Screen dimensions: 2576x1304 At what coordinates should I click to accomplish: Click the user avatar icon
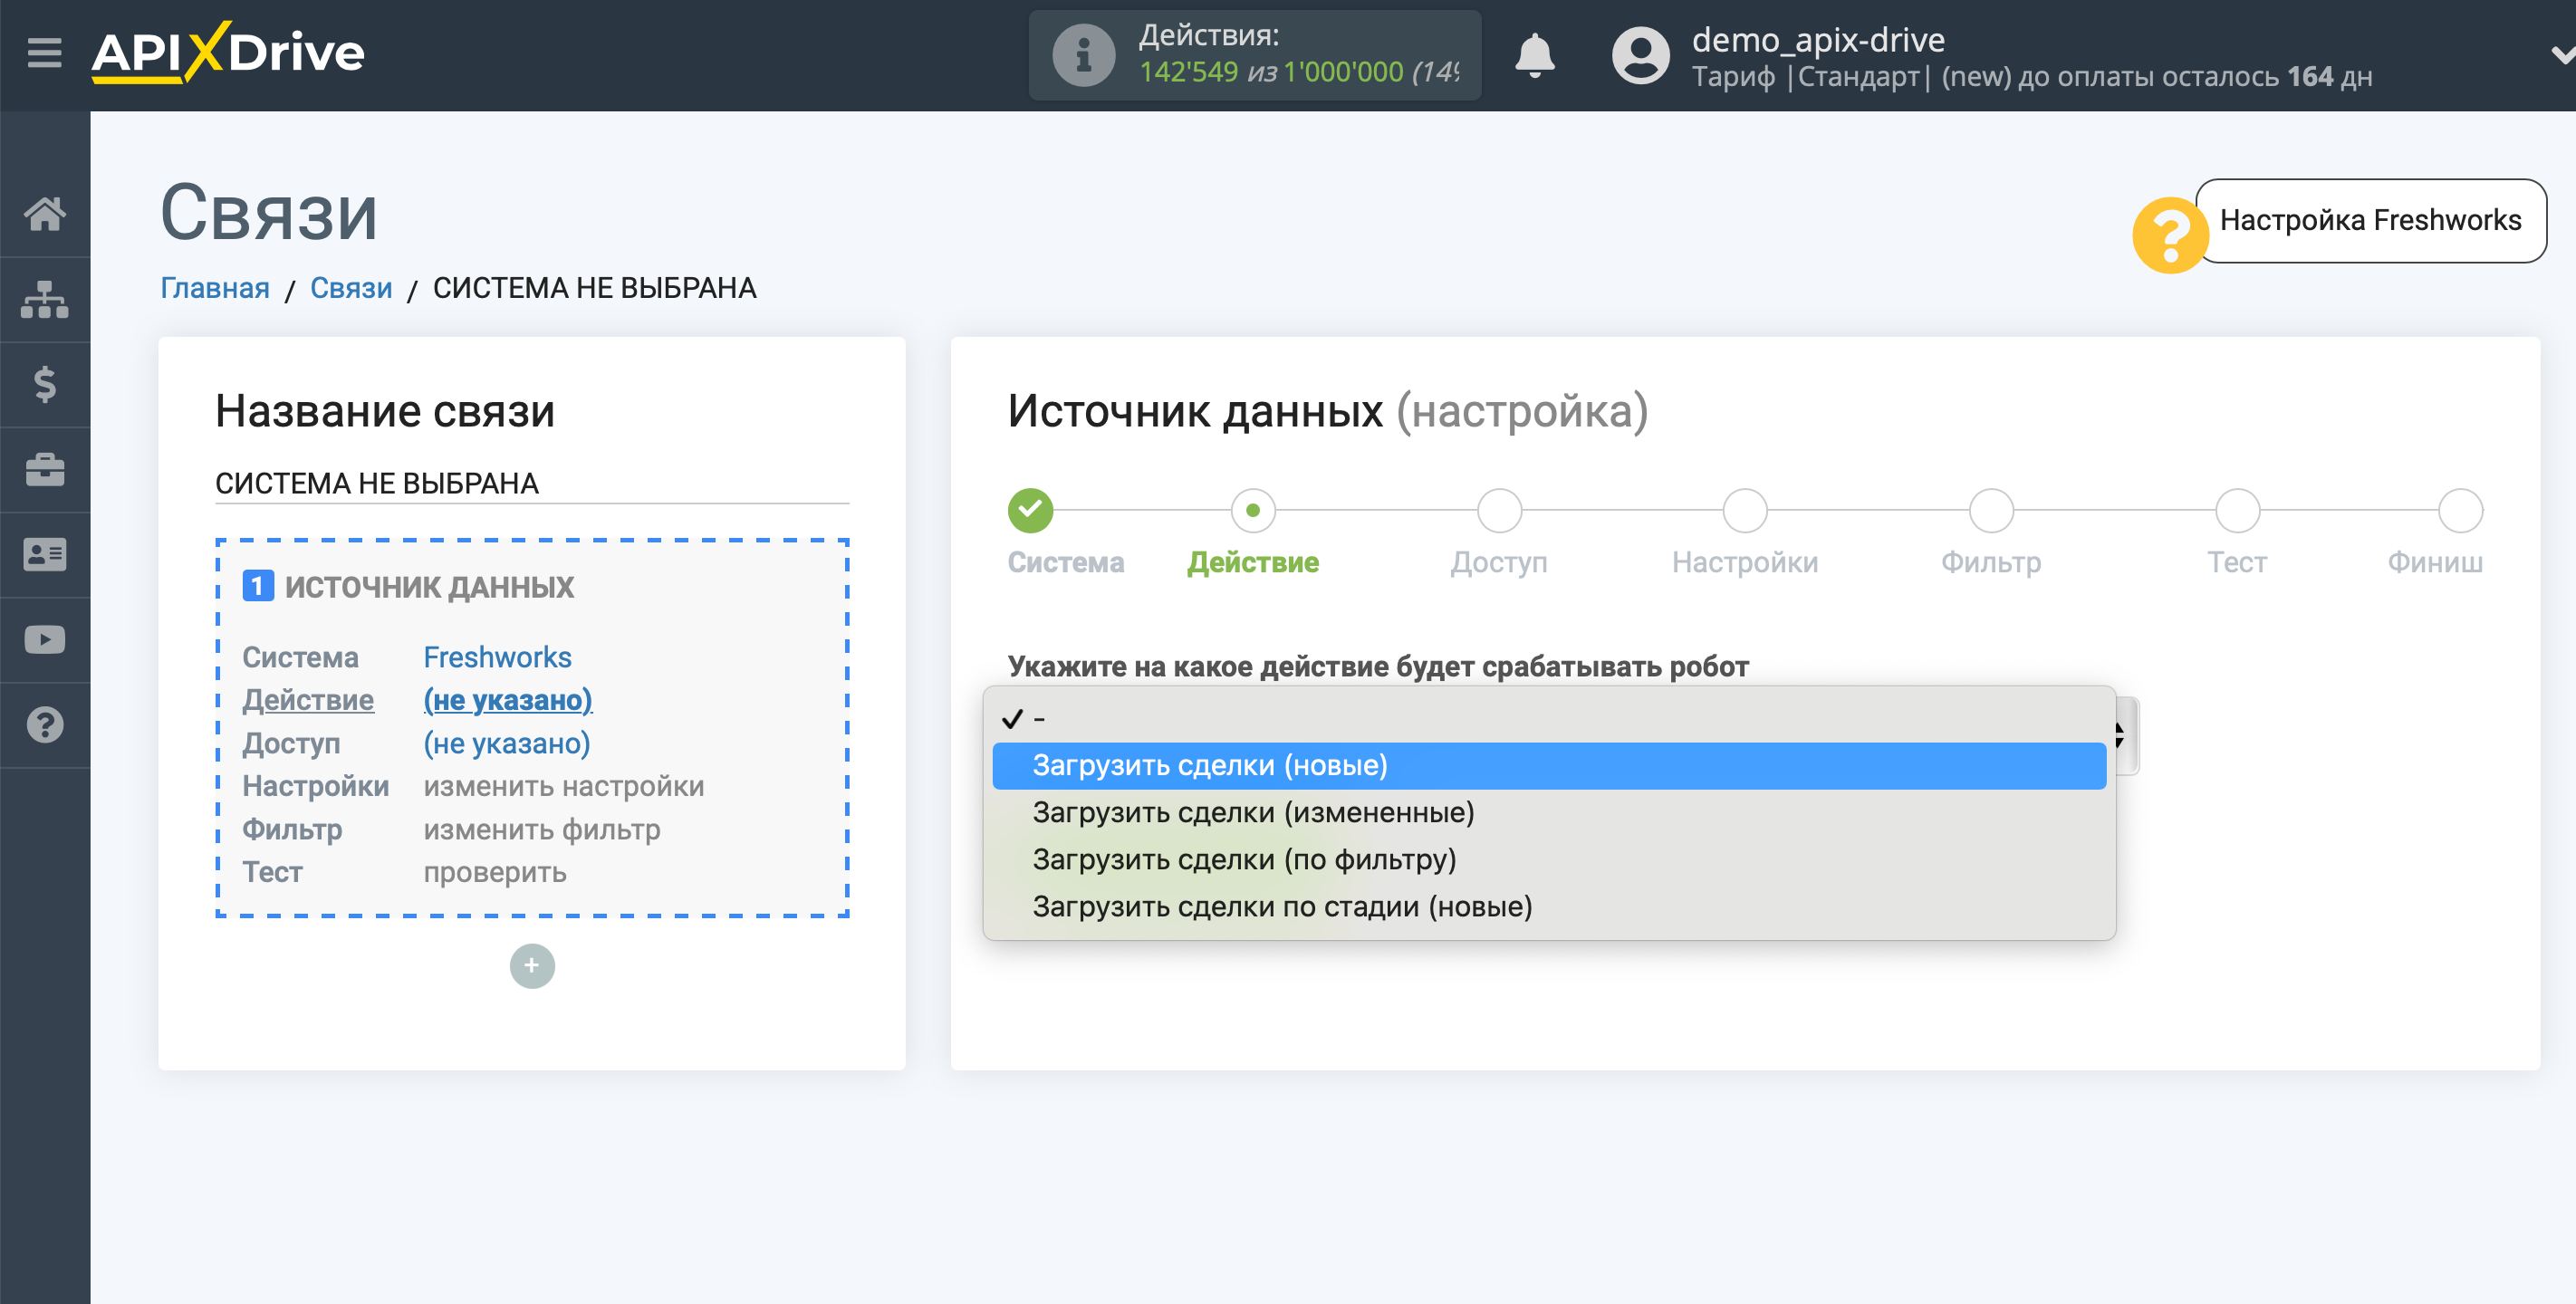pos(1640,55)
